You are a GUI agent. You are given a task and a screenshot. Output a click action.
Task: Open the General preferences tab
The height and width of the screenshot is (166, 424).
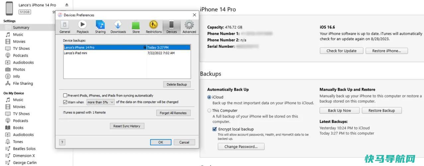coord(65,27)
